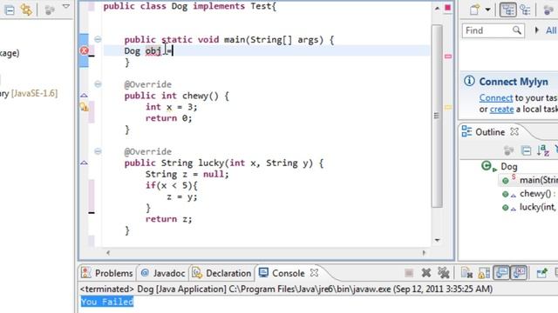The width and height of the screenshot is (558, 313).
Task: Click 'String z = null;' code line
Action: (x=187, y=174)
